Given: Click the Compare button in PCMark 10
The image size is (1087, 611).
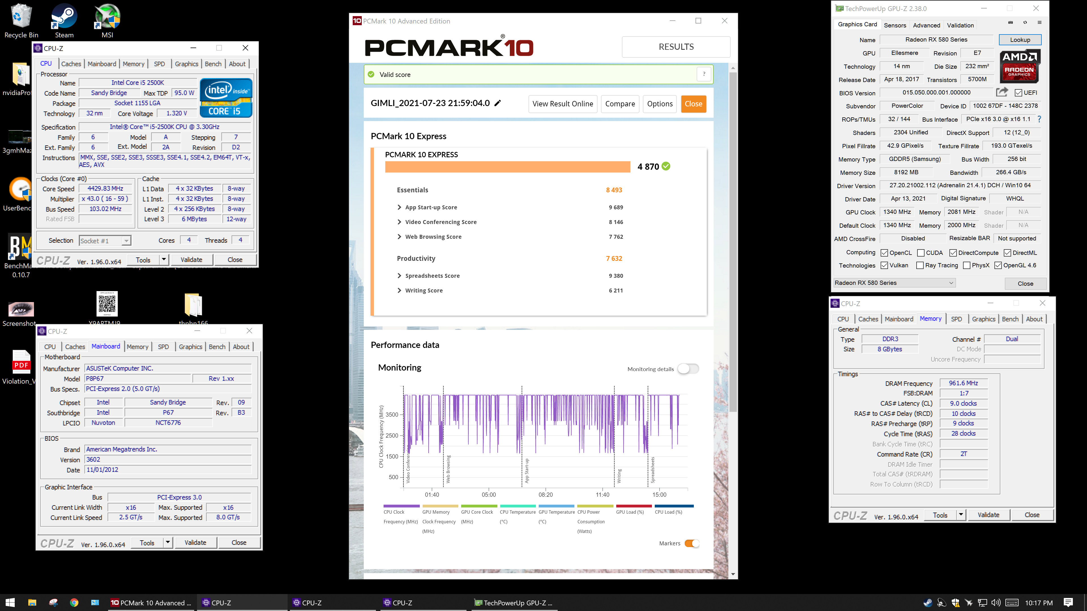Looking at the screenshot, I should (620, 104).
